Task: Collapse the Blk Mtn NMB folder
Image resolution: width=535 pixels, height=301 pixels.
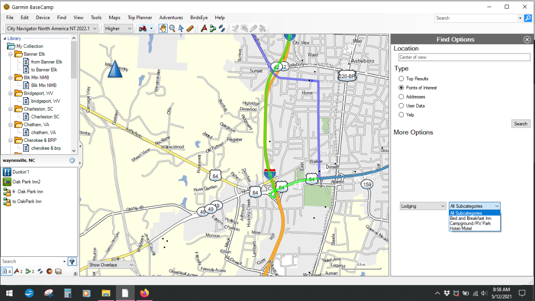Action: click(x=10, y=78)
